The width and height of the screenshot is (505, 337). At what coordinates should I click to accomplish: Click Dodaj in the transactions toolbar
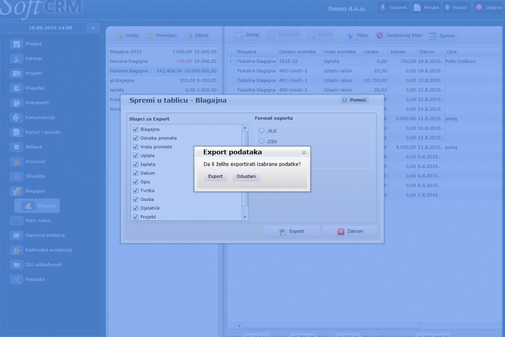[247, 35]
